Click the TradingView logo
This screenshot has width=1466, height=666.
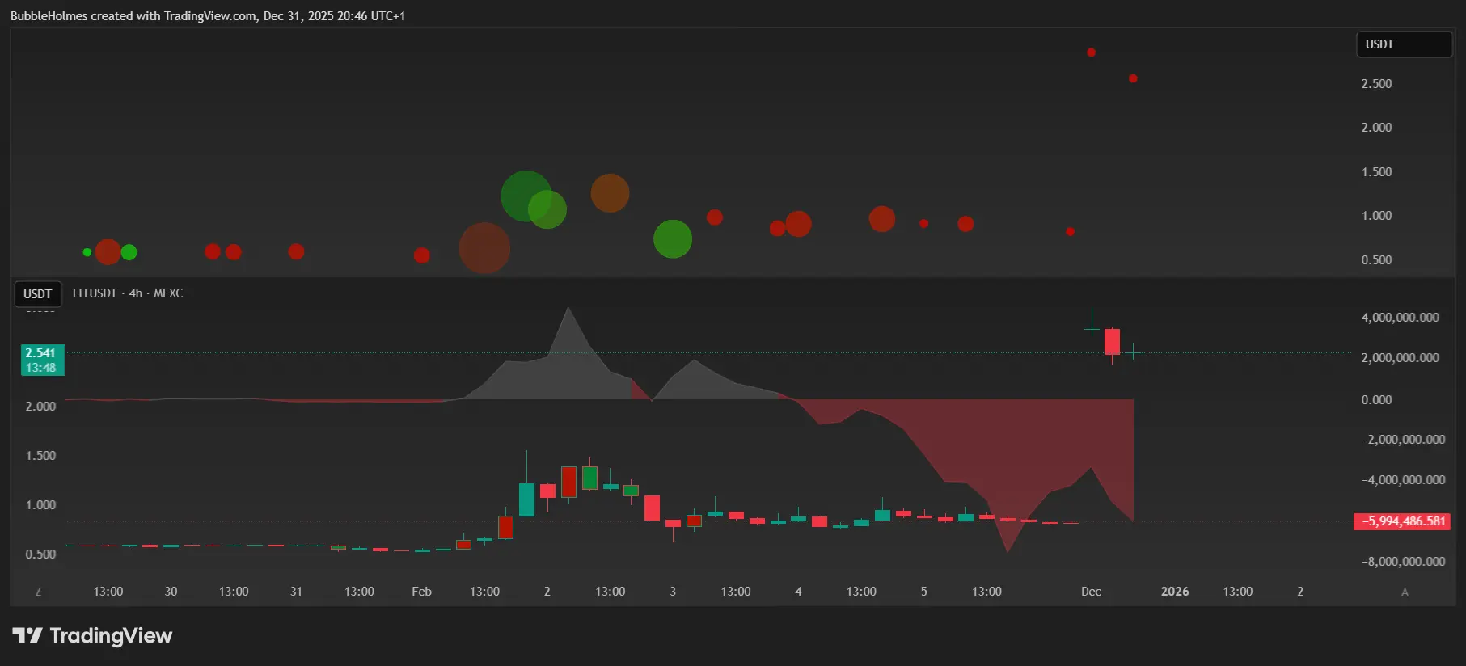pyautogui.click(x=92, y=636)
